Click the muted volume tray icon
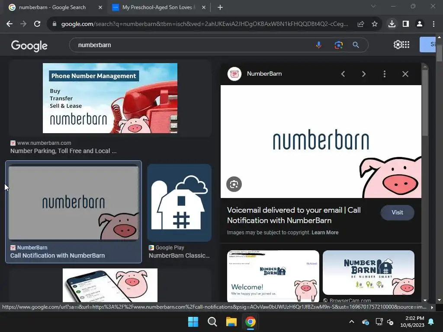 [390, 322]
